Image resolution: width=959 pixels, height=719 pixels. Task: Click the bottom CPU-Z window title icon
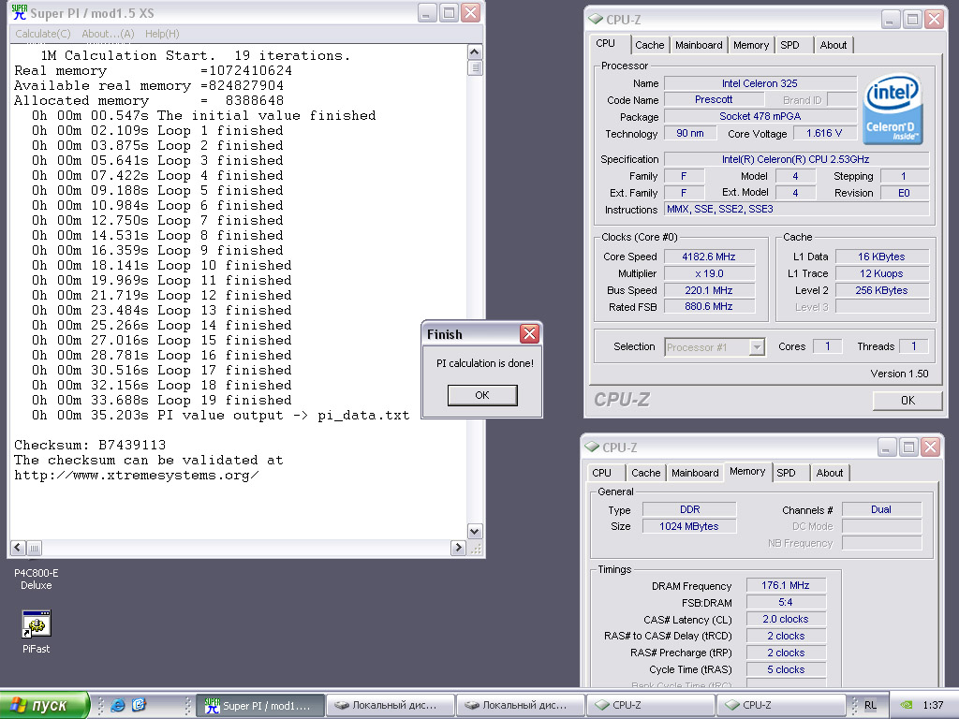[592, 447]
